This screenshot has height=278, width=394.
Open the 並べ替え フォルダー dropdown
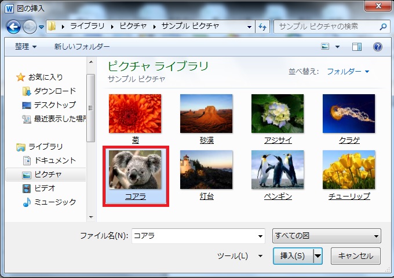pyautogui.click(x=348, y=72)
